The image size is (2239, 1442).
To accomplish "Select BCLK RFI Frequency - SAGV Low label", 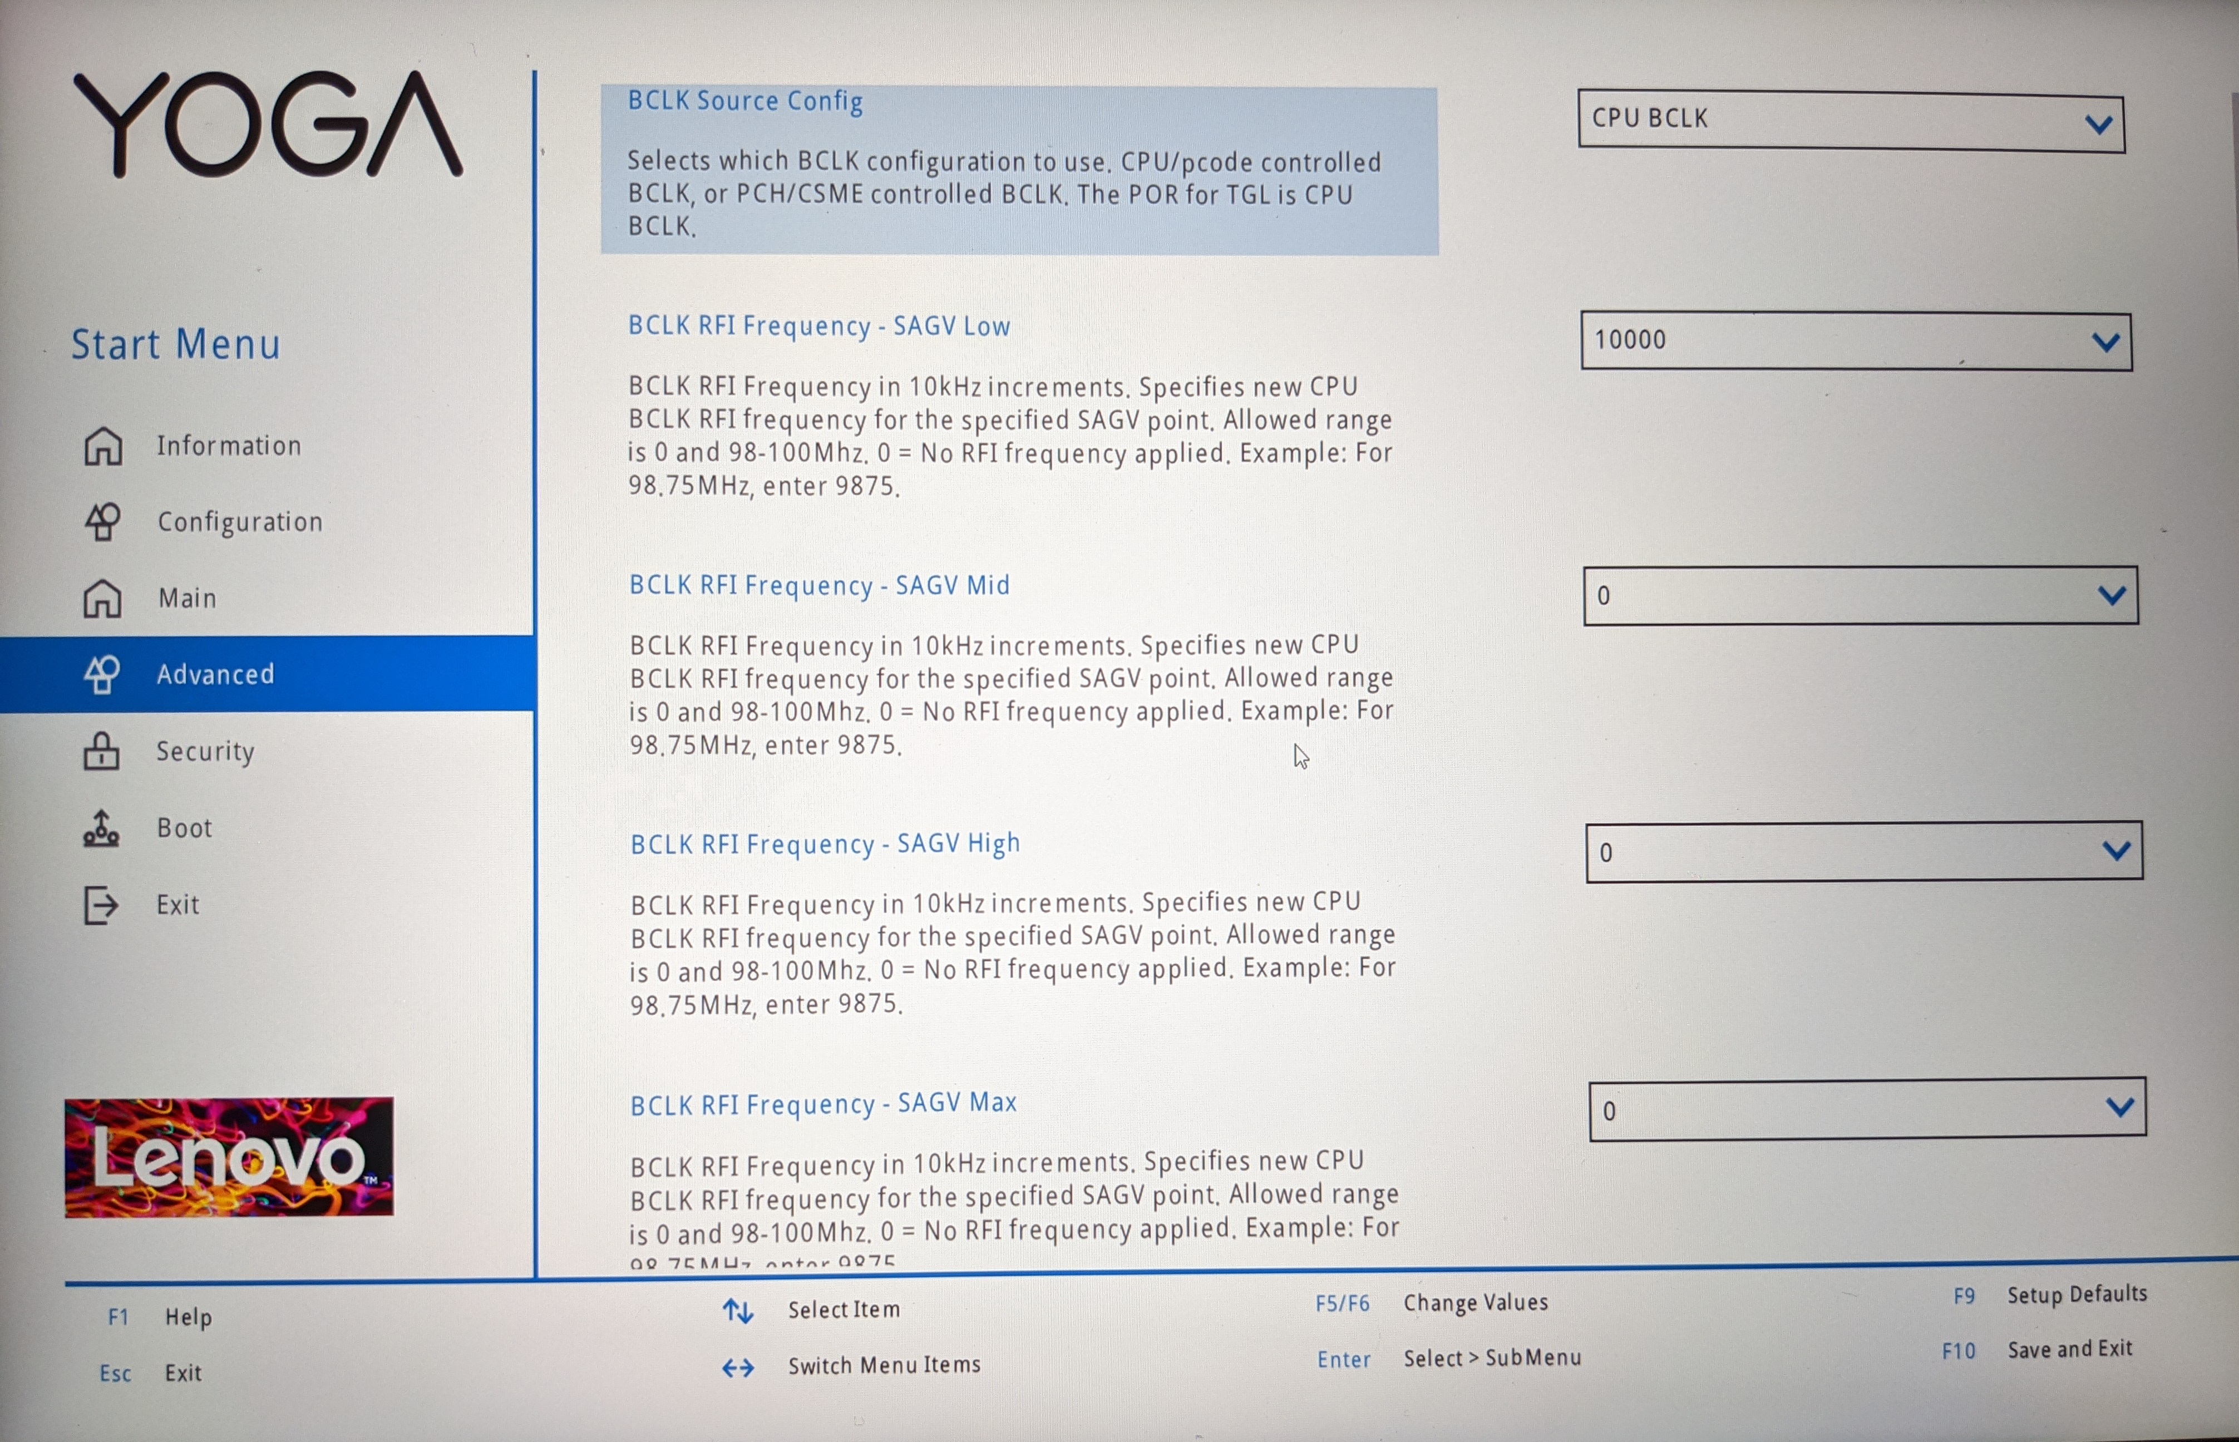I will (x=820, y=326).
